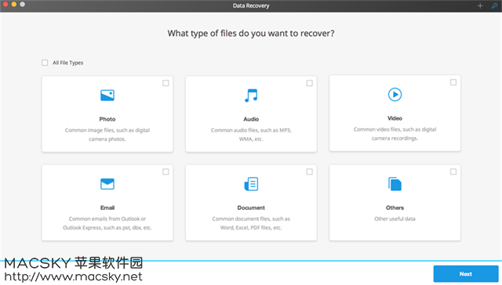The width and height of the screenshot is (502, 285).
Task: Click the 'All File Types' label
Action: click(68, 63)
